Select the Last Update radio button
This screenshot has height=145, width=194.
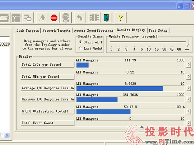(x=80, y=48)
